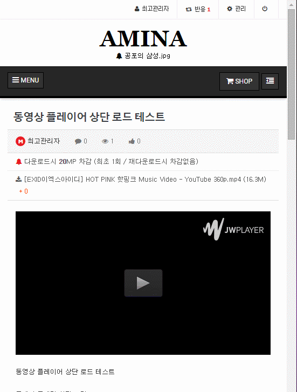Click the power logout icon
The width and height of the screenshot is (297, 392).
265,9
